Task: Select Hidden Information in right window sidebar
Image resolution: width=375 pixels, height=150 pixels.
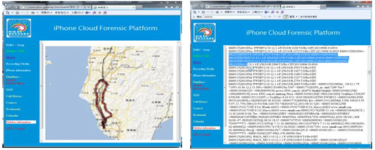Action: [x=206, y=128]
